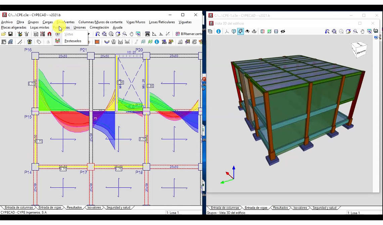Click the axes icon in 3D view toolbar
The height and width of the screenshot is (225, 383).
pos(227,31)
